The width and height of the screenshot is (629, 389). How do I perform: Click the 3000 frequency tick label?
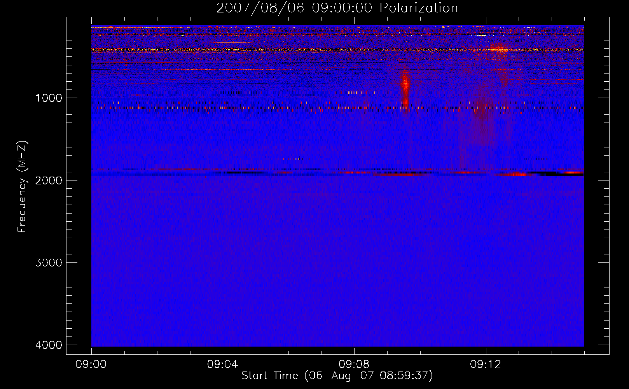pos(49,263)
